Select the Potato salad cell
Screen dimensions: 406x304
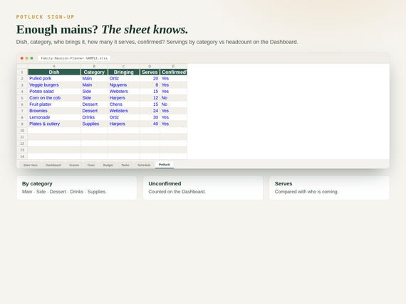54,92
